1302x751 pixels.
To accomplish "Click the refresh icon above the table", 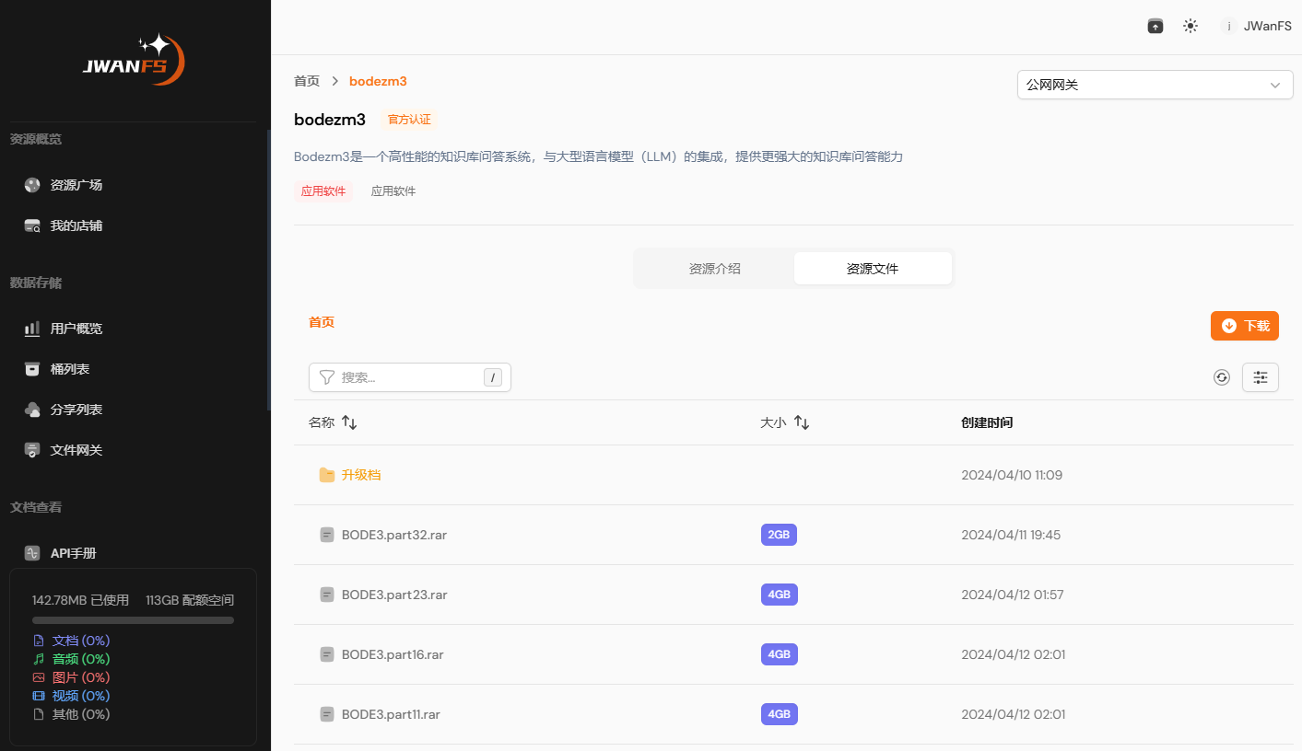I will coord(1222,377).
